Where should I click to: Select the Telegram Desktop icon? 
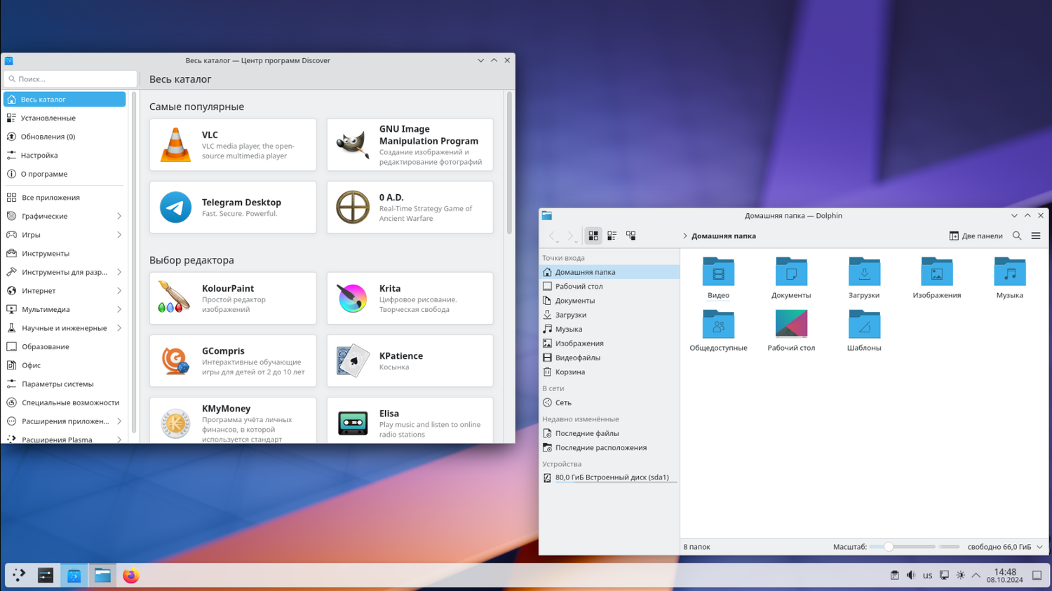[175, 208]
